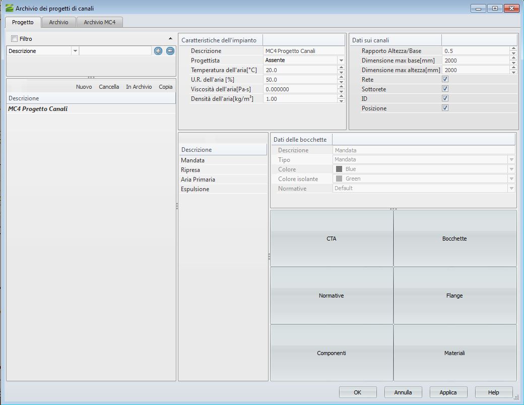Screen dimensions: 524x405
Task: Open the Archivio tab
Action: (58, 23)
